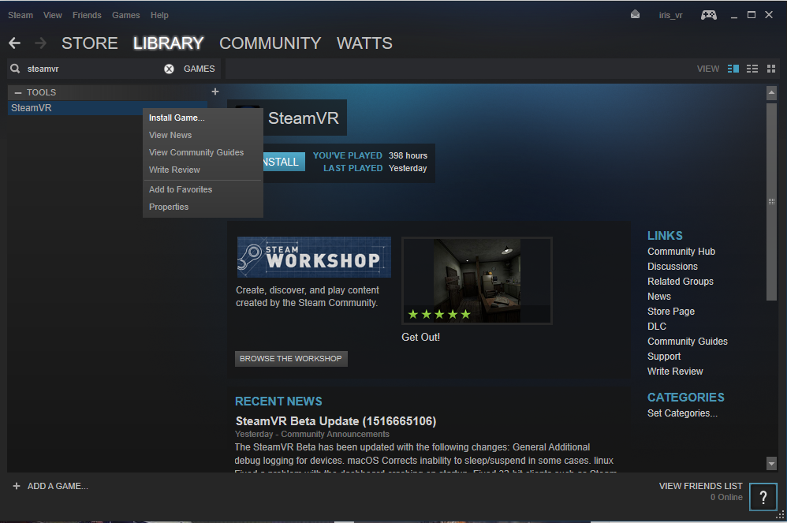This screenshot has width=787, height=523.
Task: Open the Games menu
Action: click(126, 15)
